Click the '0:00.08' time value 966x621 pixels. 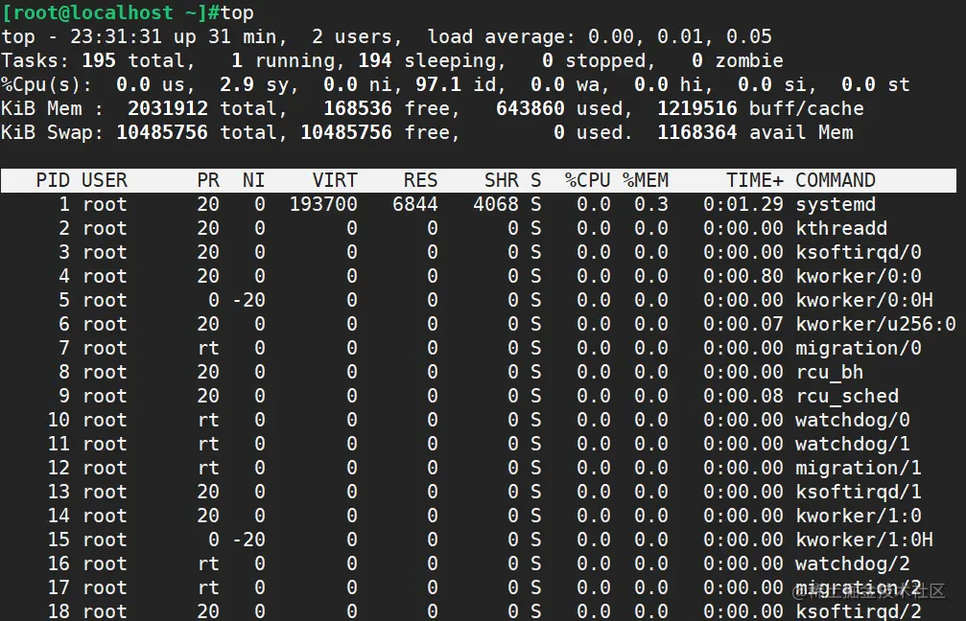tap(743, 397)
